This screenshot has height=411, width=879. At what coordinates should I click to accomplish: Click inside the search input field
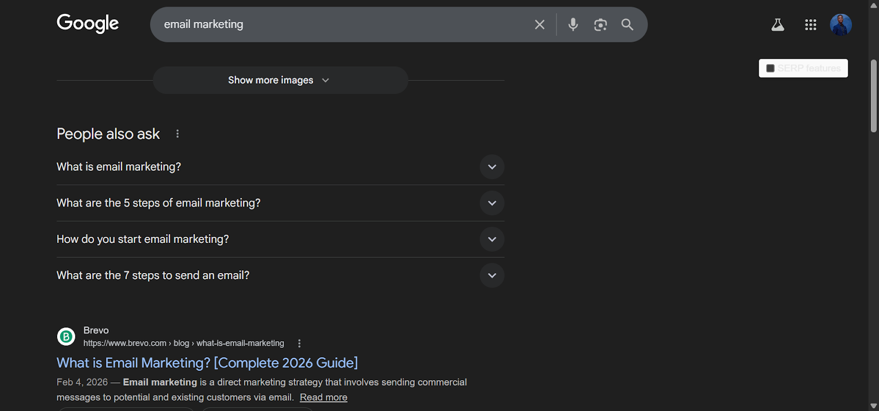point(341,24)
